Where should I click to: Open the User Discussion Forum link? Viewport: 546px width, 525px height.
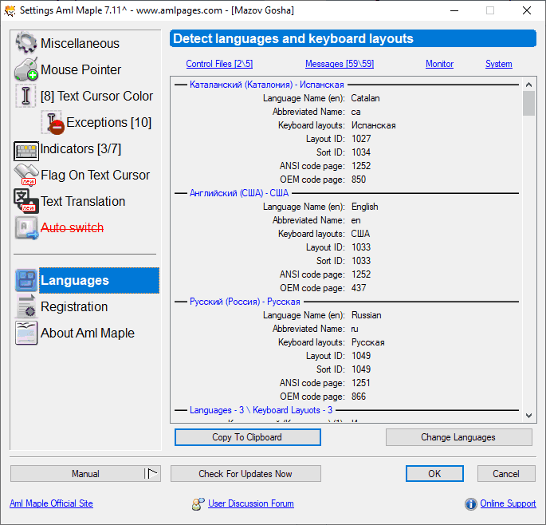point(251,503)
